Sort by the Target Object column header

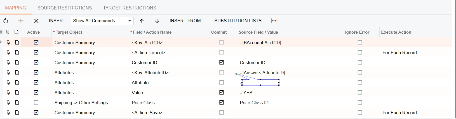tap(69, 32)
